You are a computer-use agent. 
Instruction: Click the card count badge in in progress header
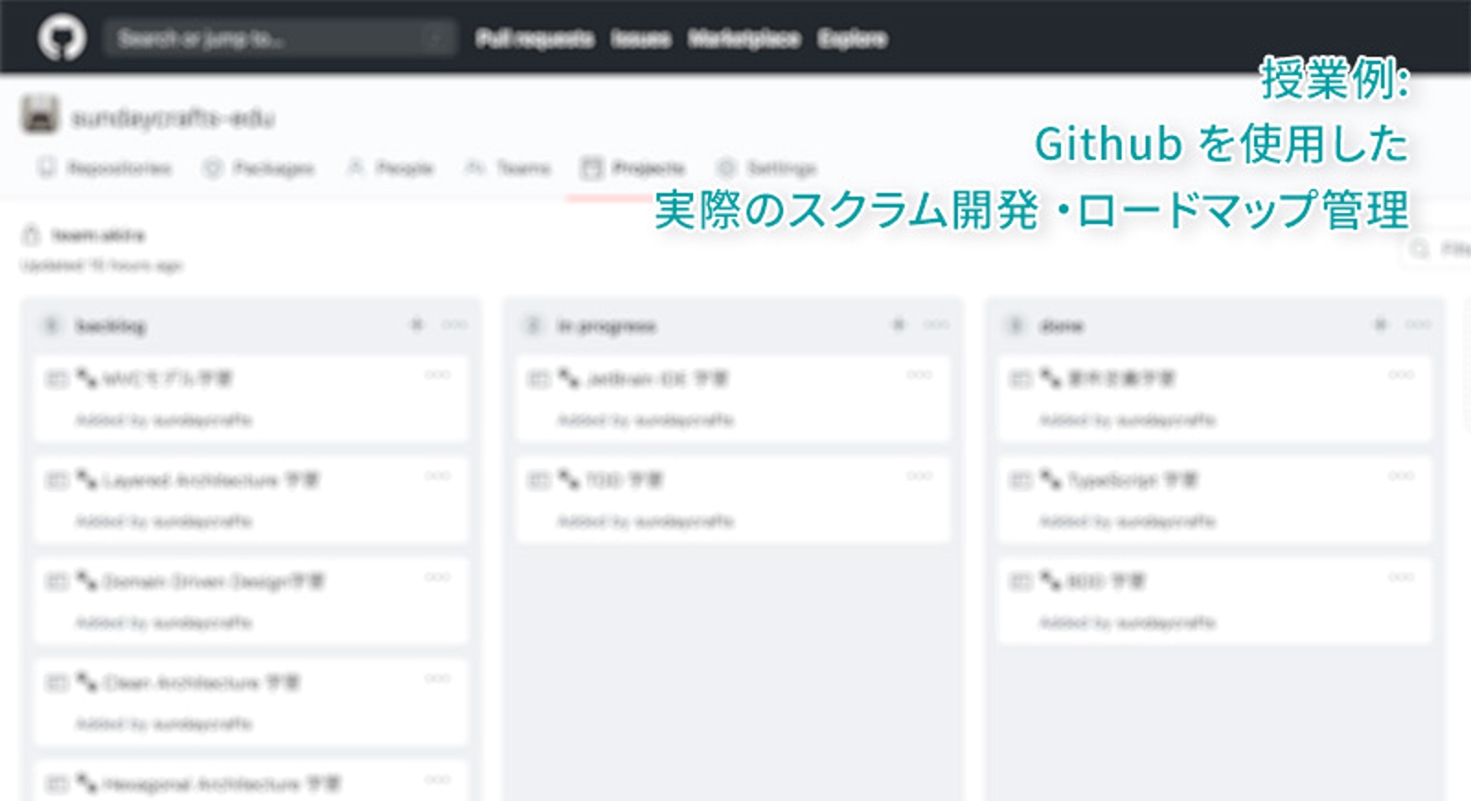pos(533,325)
